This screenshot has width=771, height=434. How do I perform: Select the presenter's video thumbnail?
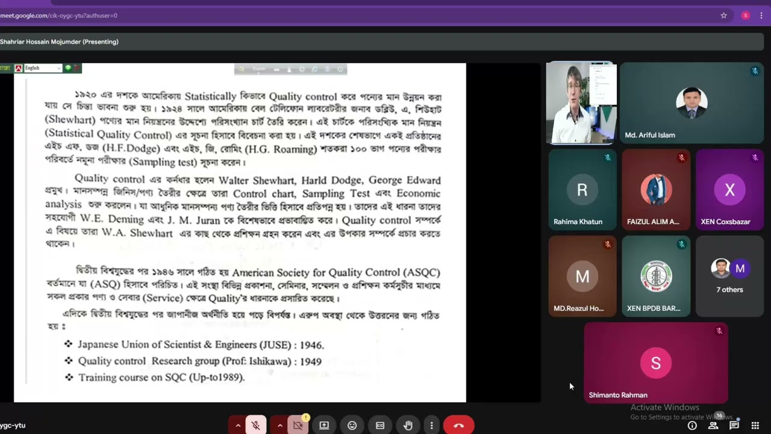pos(581,103)
